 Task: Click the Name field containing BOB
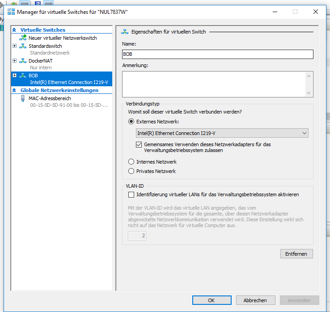coord(218,54)
